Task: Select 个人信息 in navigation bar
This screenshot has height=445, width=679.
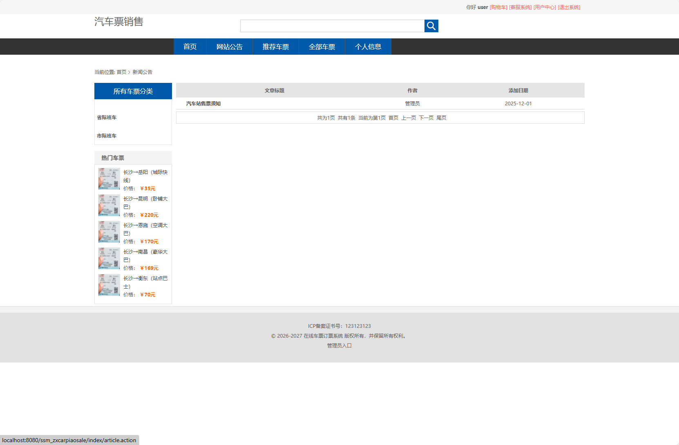Action: pyautogui.click(x=368, y=47)
